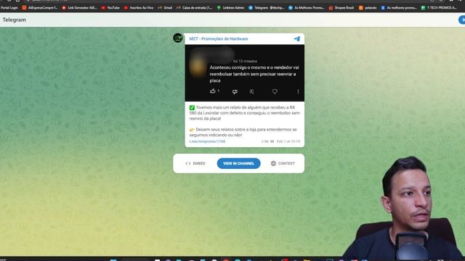The width and height of the screenshot is (465, 261).
Task: Click the 3.8K views counter
Action: tap(267, 141)
